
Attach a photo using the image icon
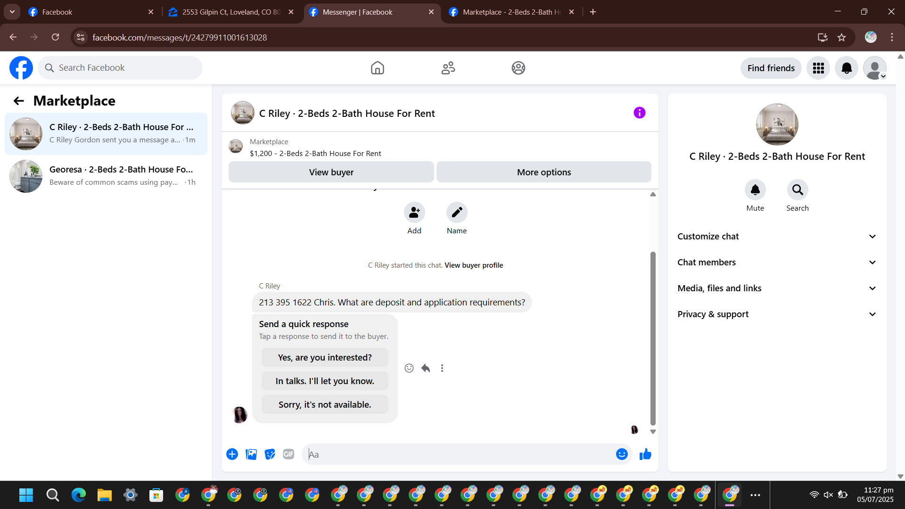point(251,454)
